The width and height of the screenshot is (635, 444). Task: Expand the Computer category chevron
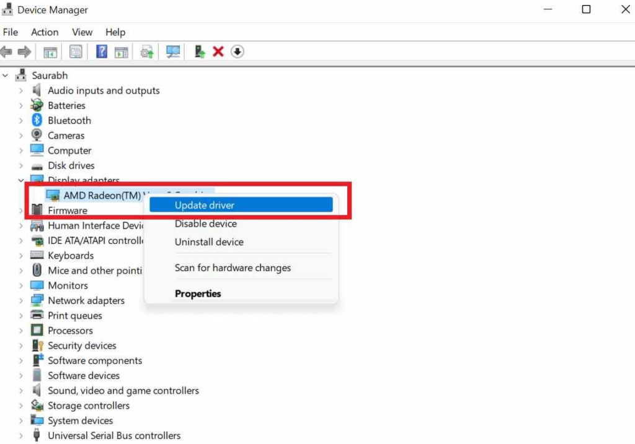20,150
